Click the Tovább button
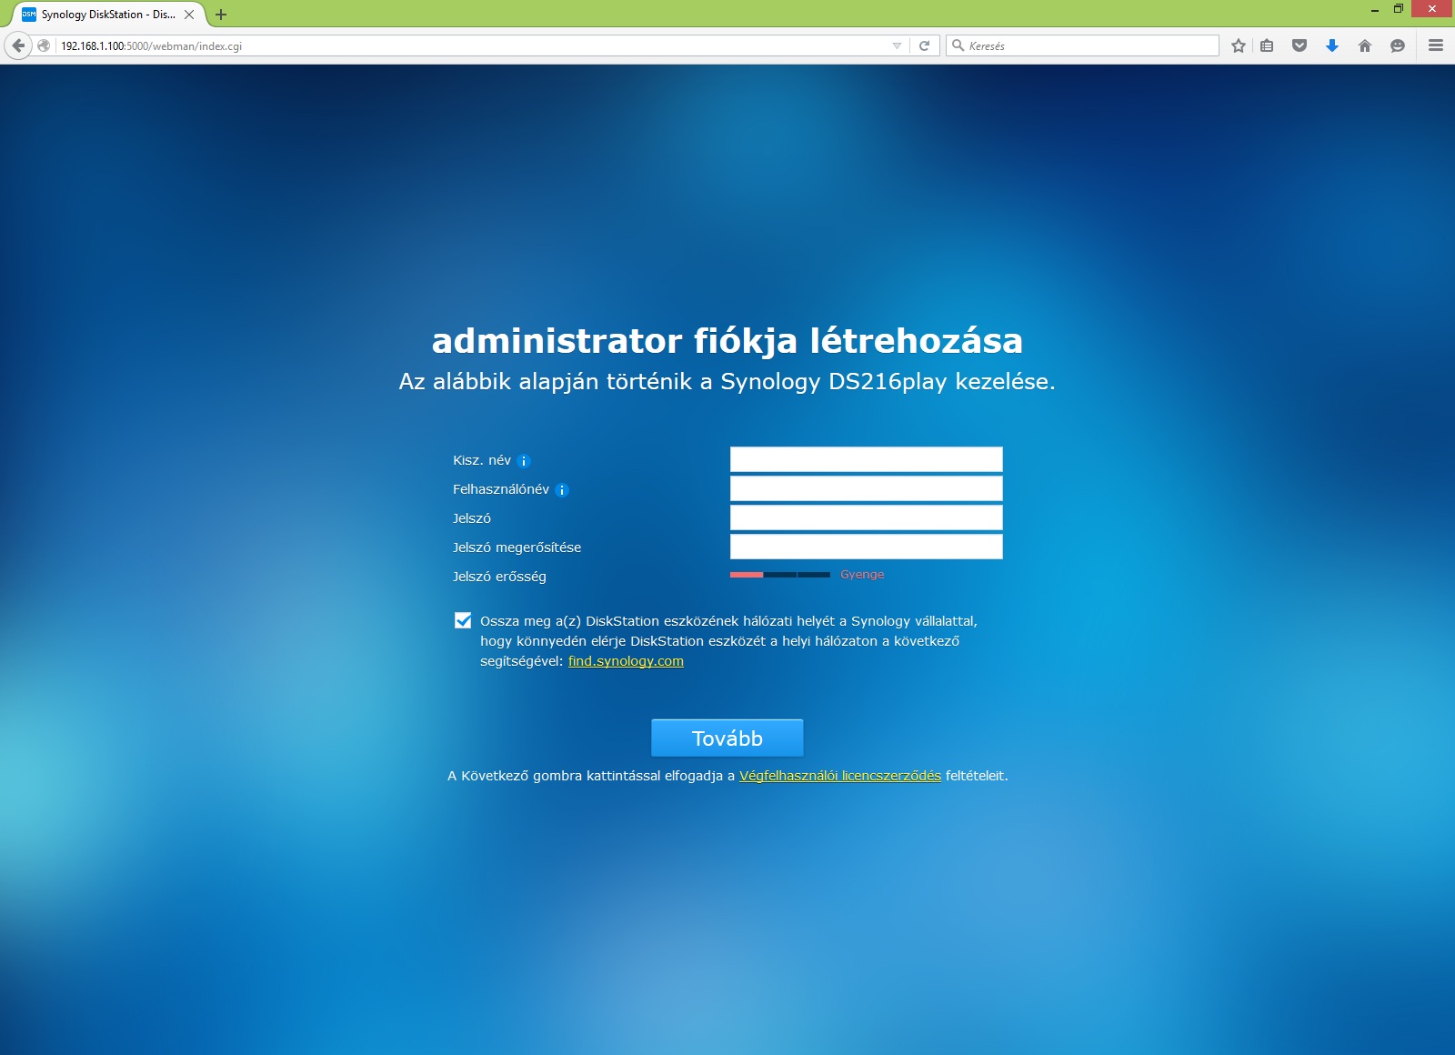This screenshot has height=1055, width=1455. tap(727, 738)
